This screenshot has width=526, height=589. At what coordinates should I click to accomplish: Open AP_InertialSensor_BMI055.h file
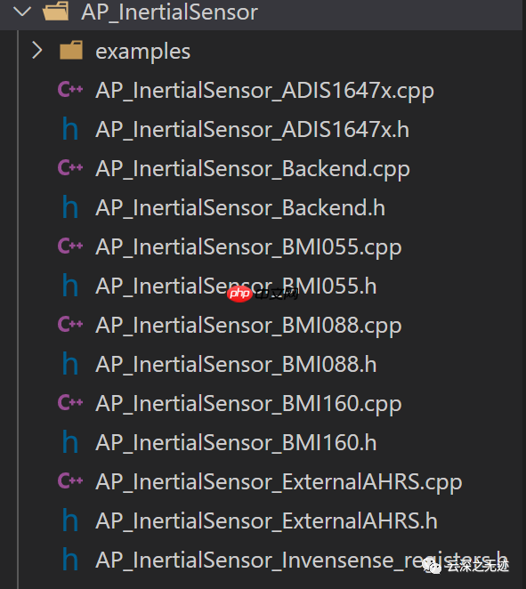click(x=236, y=286)
